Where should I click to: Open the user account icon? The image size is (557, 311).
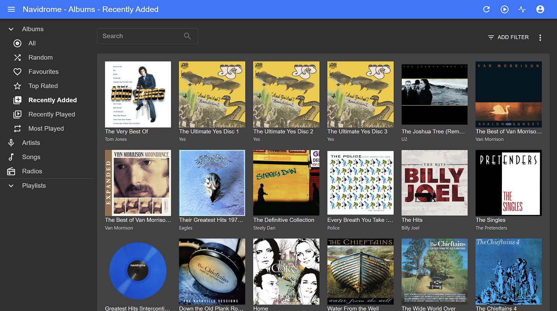(540, 9)
